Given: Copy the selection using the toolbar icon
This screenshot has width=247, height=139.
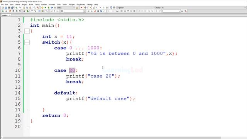Looking at the screenshot, I should click(27, 8).
